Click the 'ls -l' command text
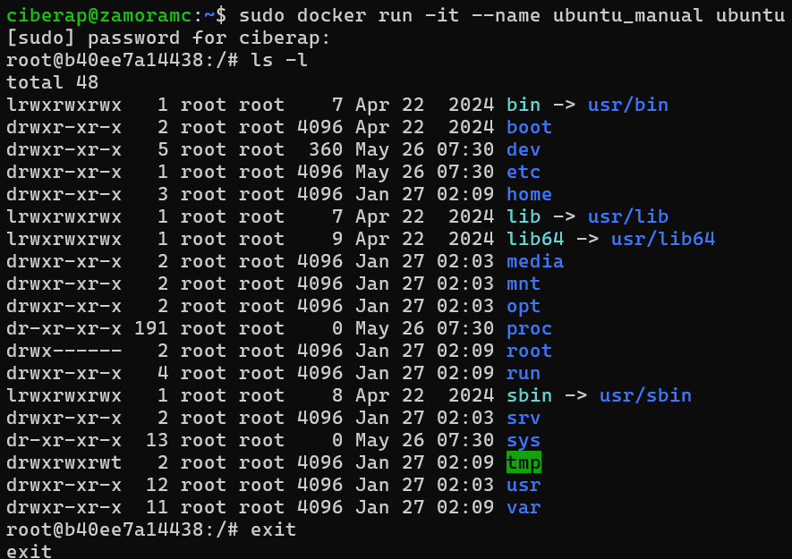The image size is (792, 559). [279, 61]
